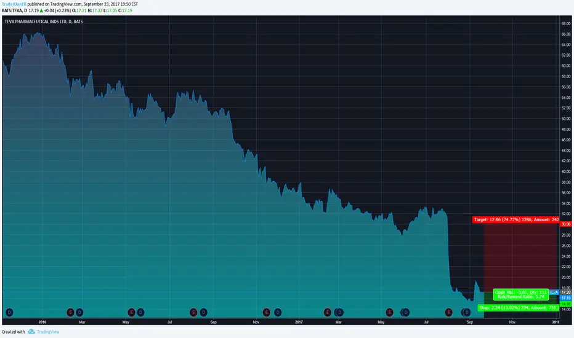Image resolution: width=574 pixels, height=338 pixels.
Task: Click the earnings E marker before Mar 2017
Action: [x=328, y=312]
